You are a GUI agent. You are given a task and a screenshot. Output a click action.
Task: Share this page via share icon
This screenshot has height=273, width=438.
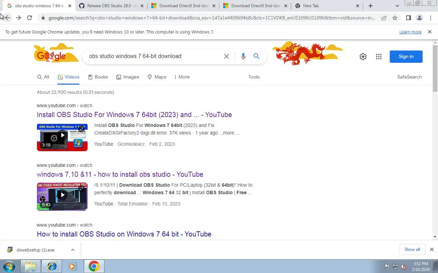(x=384, y=18)
